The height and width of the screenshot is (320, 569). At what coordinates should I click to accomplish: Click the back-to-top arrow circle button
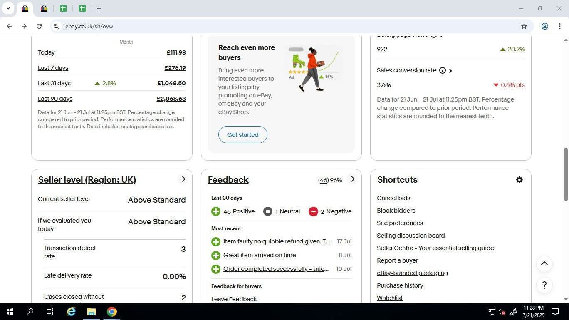pos(544,263)
